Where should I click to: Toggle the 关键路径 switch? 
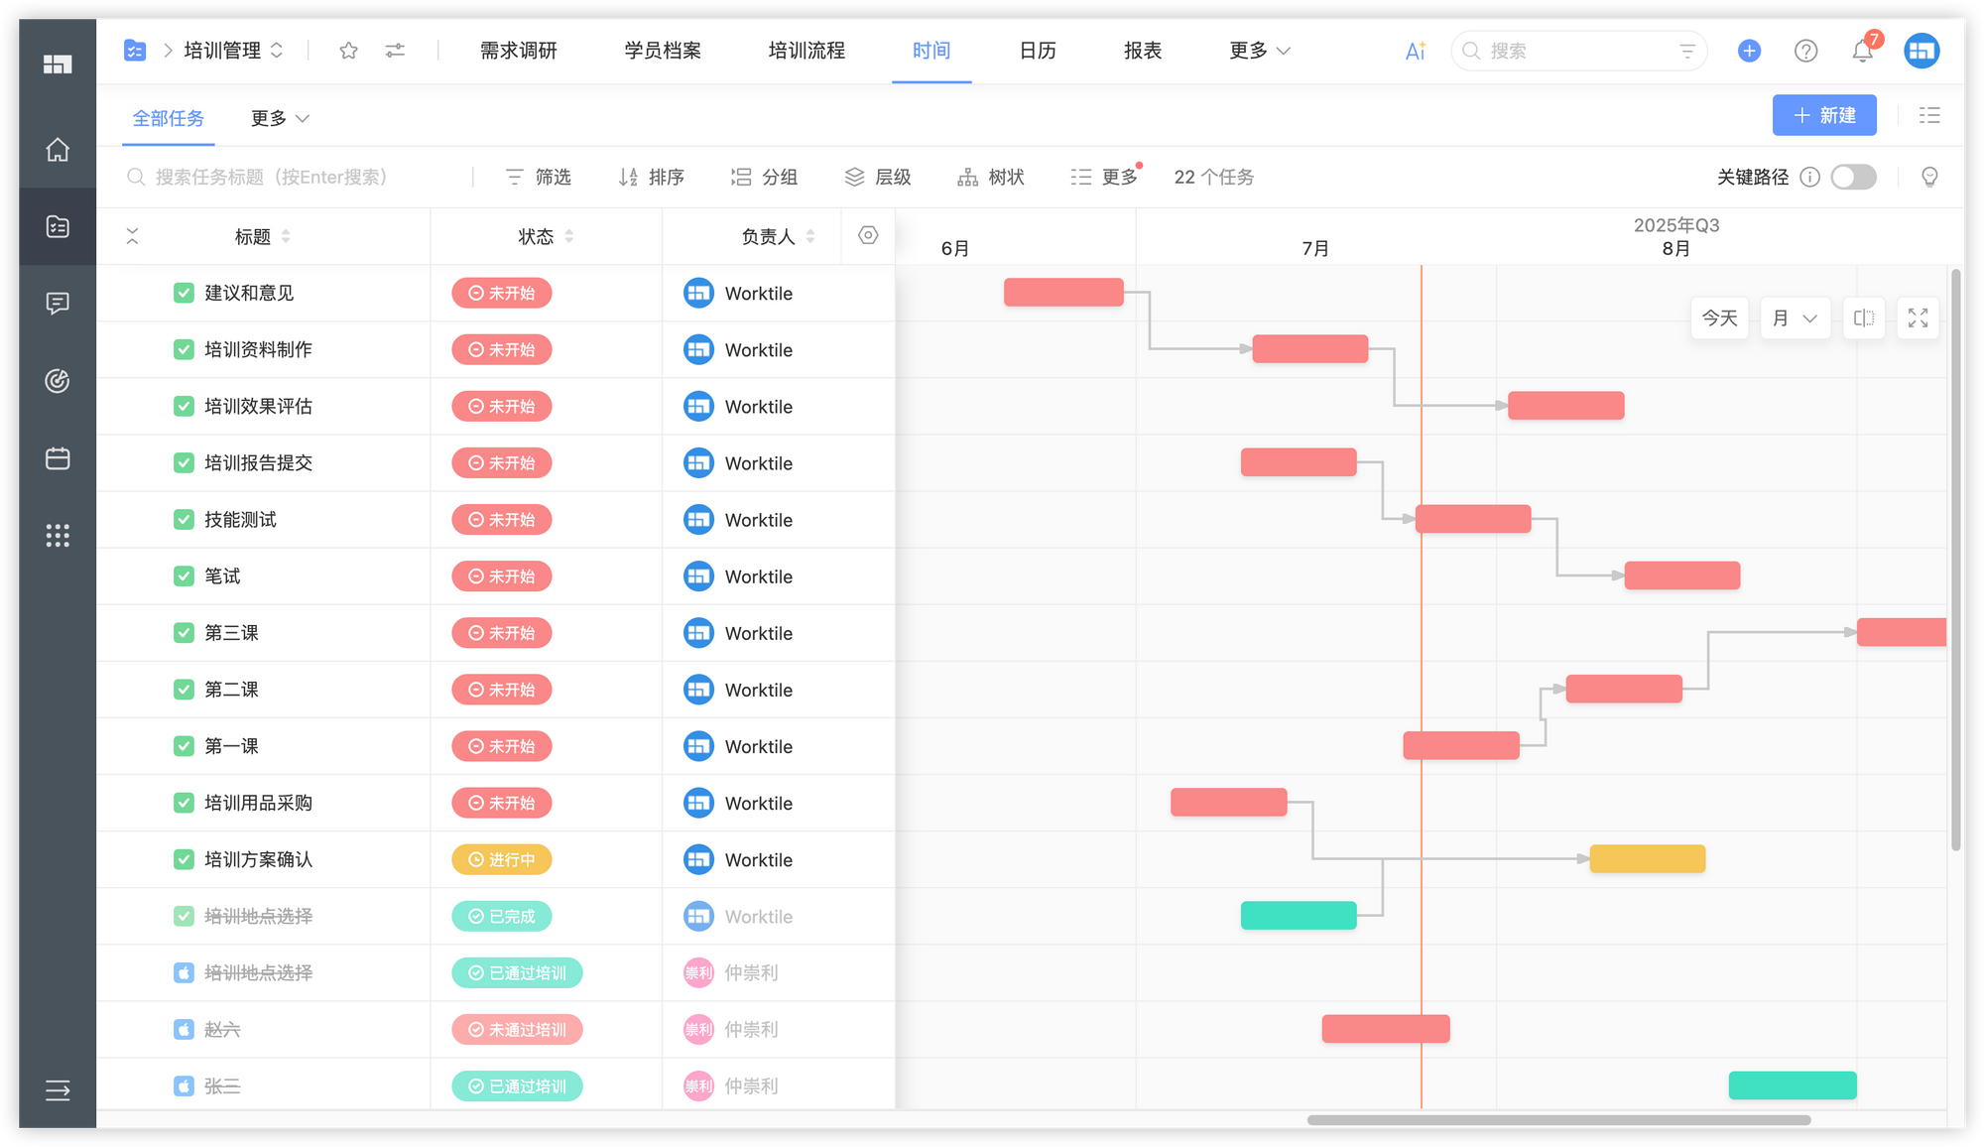click(1853, 177)
